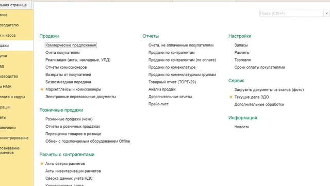Image resolution: width=330 pixels, height=186 pixels.
Task: Open Дополнительные обработки
Action: [259, 104]
